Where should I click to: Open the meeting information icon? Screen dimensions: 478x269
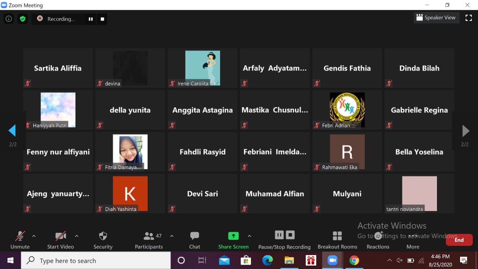9,19
